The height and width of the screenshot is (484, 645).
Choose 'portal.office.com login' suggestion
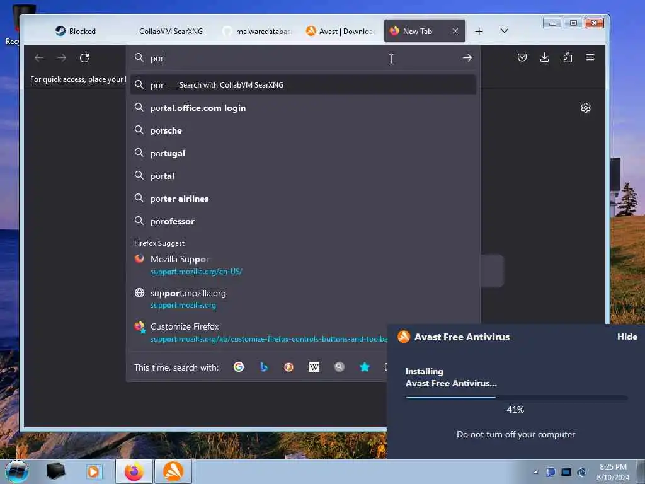click(303, 108)
